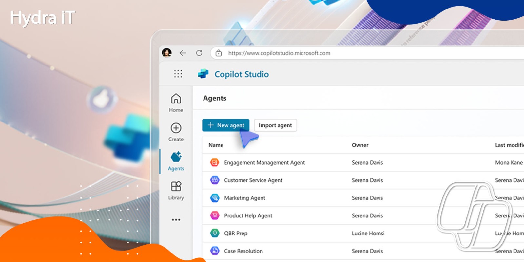The image size is (524, 262).
Task: Click the Product Help Agent icon
Action: pyautogui.click(x=215, y=215)
